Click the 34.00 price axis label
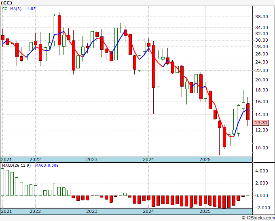Image resolution: width=275 pixels, height=221 pixels. [261, 28]
